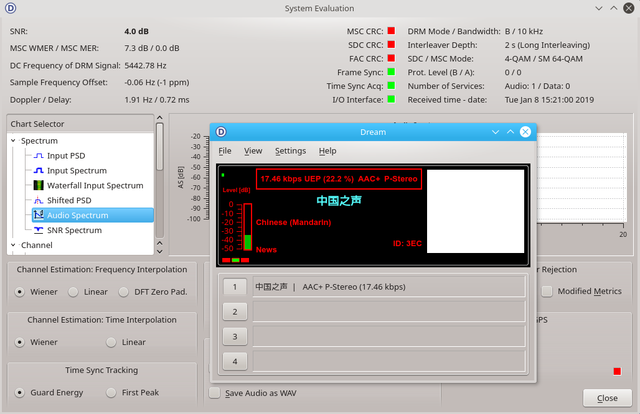Click the DC Frequency value 5442.78 Hz
Viewport: 640px width, 414px height.
click(x=145, y=66)
